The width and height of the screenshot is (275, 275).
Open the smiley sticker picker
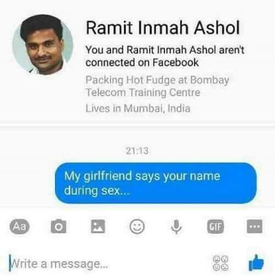point(137,227)
